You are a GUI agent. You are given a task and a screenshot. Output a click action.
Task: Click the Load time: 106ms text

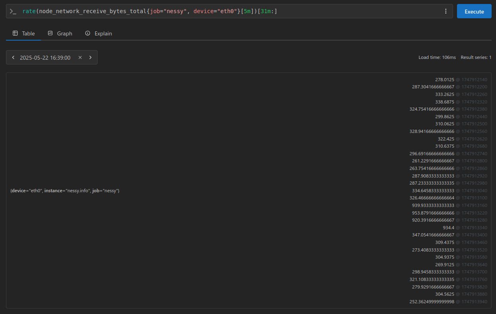[437, 58]
